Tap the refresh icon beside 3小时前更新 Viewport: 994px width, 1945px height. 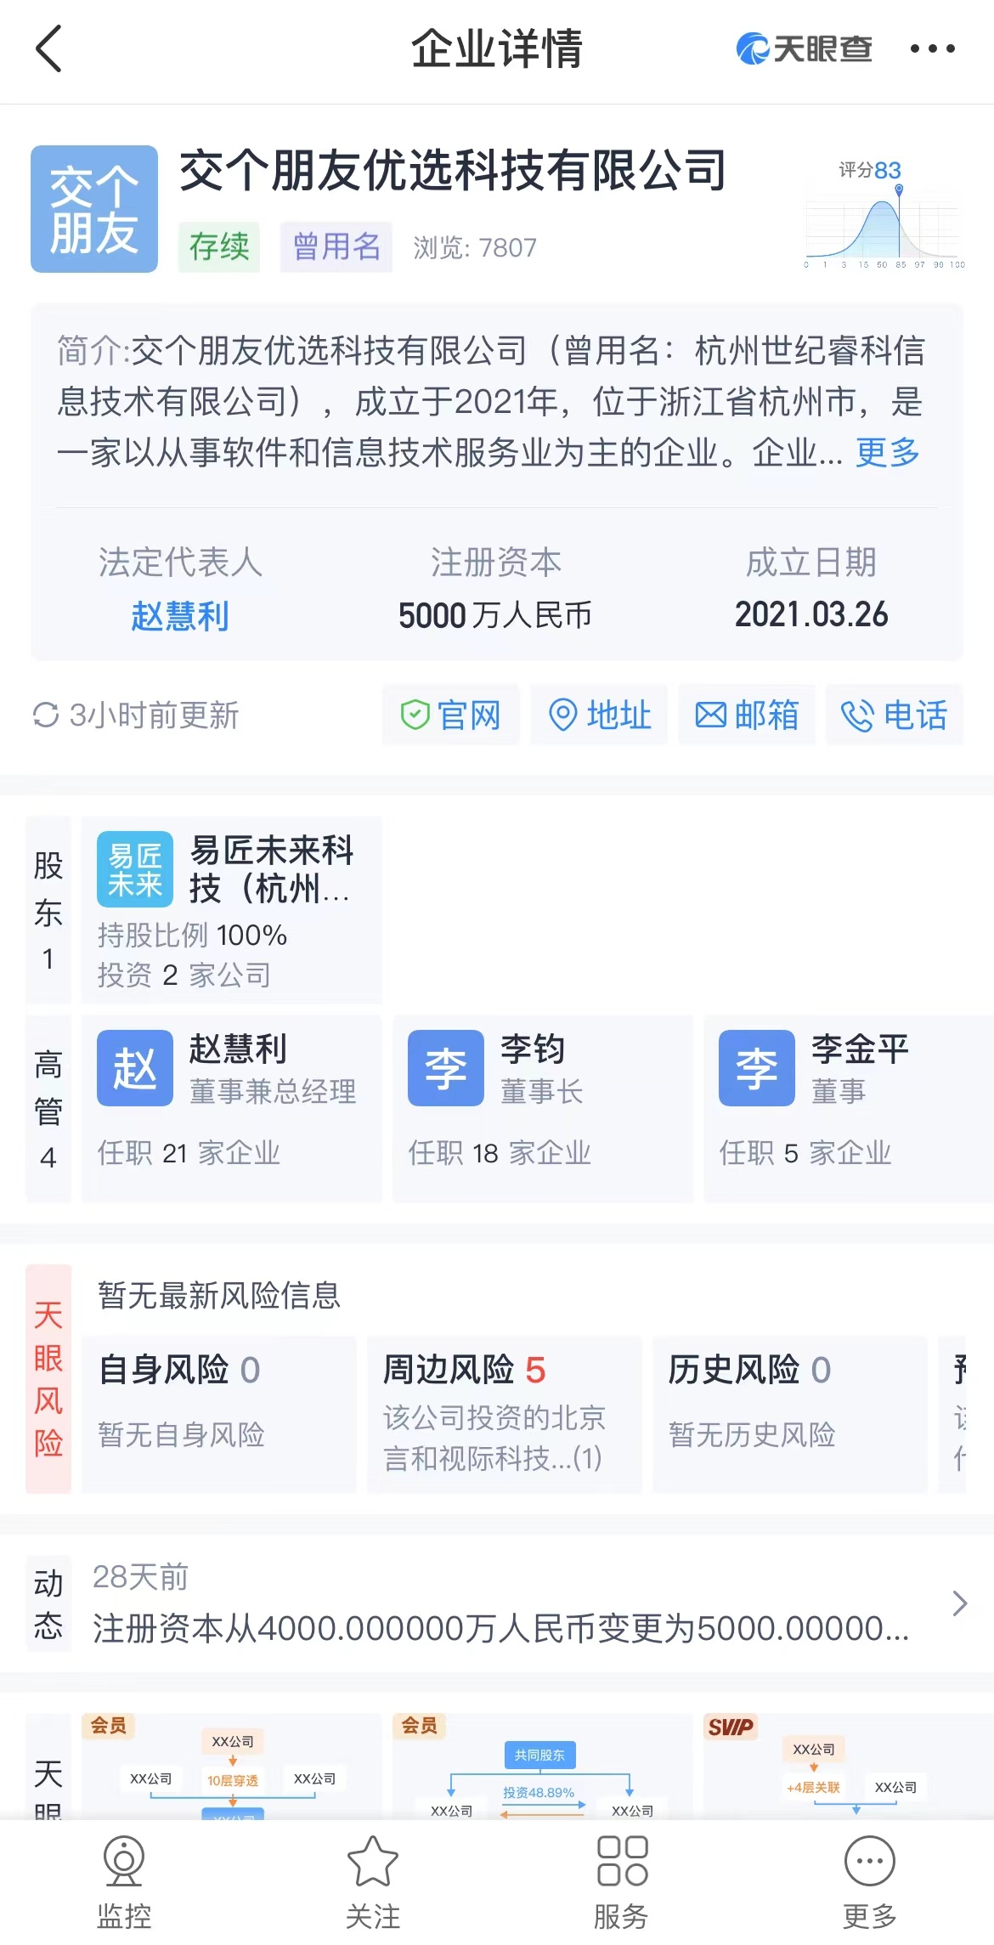point(46,715)
